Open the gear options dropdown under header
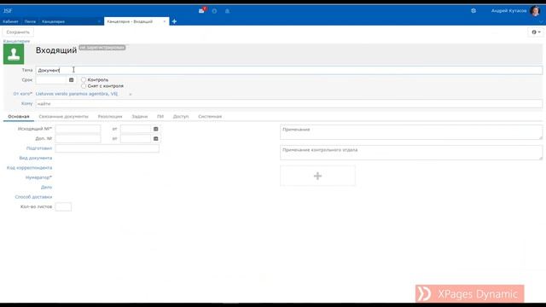 536,32
